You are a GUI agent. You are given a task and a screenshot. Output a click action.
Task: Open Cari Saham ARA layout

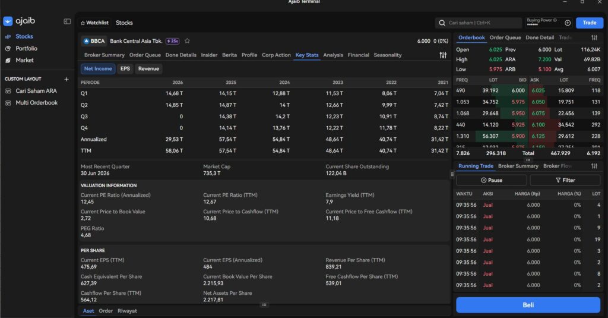point(36,91)
